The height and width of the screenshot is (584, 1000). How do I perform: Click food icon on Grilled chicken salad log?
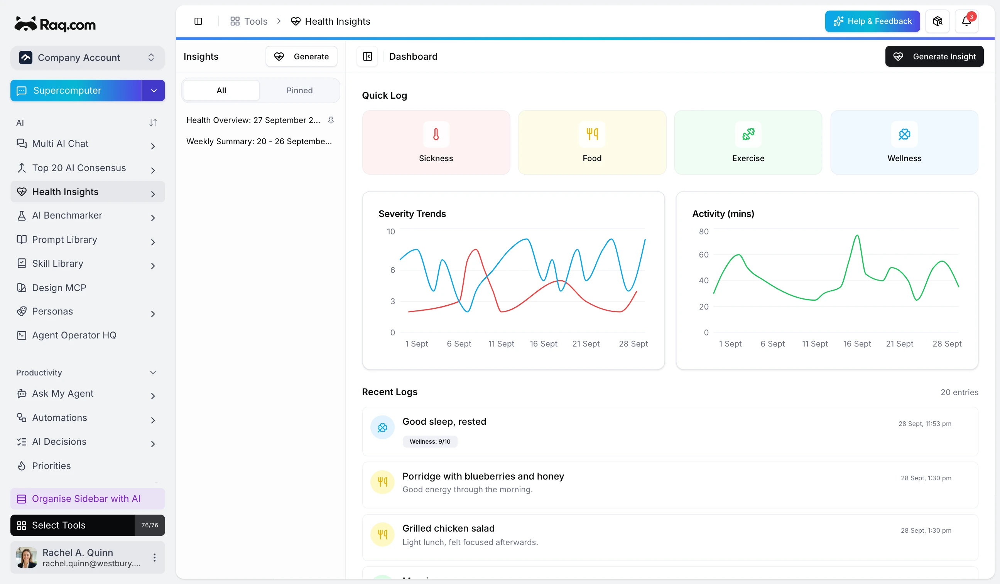(382, 534)
